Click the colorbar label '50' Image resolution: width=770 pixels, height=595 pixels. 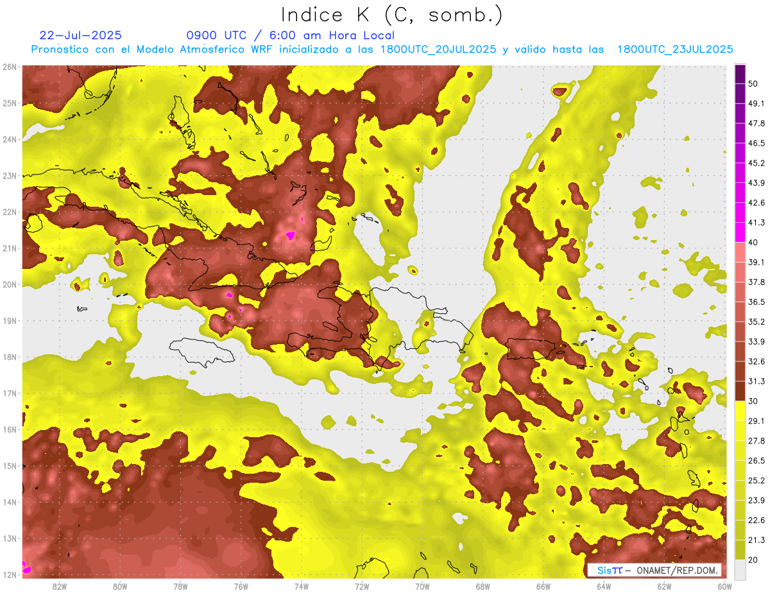pos(753,83)
